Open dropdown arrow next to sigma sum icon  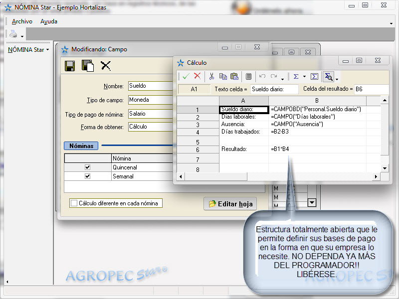click(304, 76)
